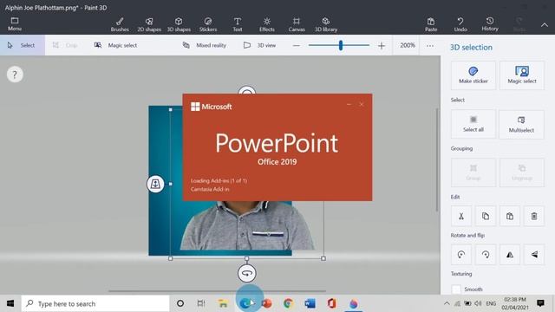This screenshot has height=312, width=555.
Task: Click the Z-axis position handle on canvas
Action: point(155,184)
